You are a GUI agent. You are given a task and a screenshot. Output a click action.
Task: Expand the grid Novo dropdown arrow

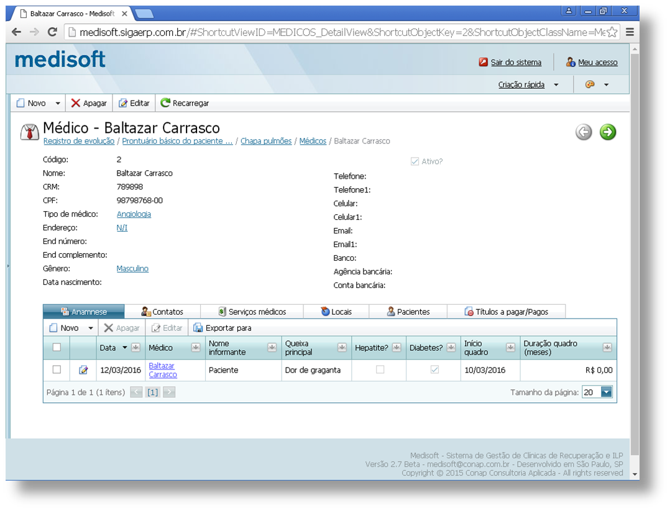coord(91,328)
